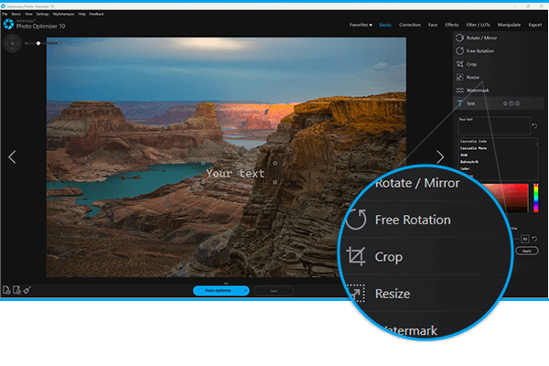Pick a red shade in color field
The image size is (549, 366).
[514, 198]
